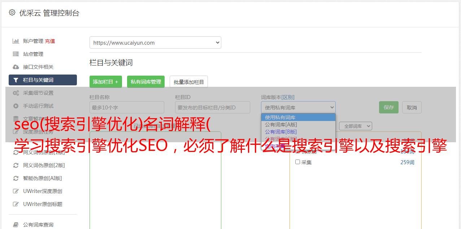Click the play icon for 手动运行测试
This screenshot has width=461, height=229.
click(x=16, y=106)
